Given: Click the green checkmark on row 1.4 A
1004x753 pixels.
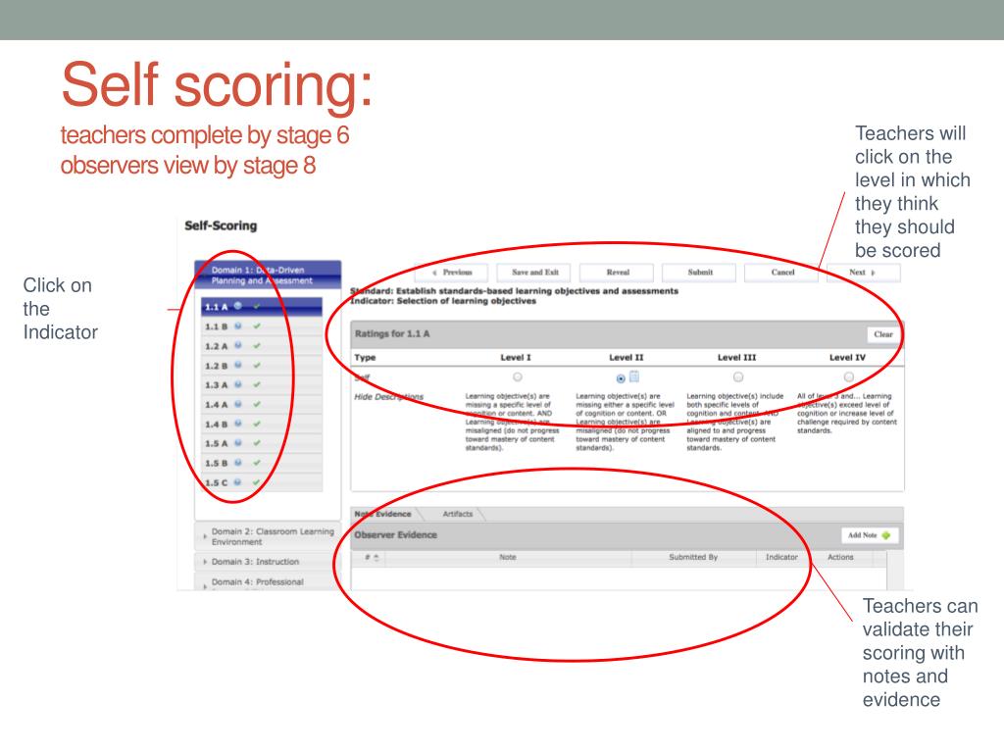Looking at the screenshot, I should point(257,404).
